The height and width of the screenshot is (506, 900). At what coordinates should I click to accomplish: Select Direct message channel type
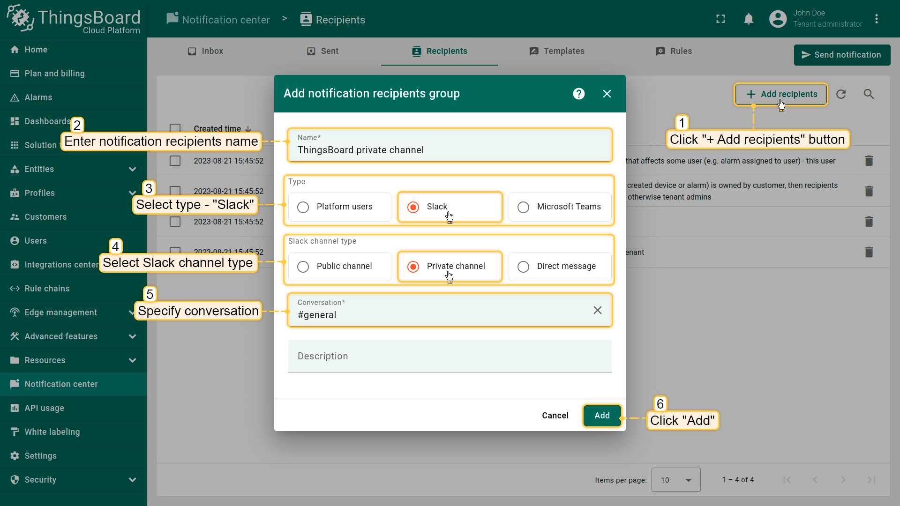524,267
